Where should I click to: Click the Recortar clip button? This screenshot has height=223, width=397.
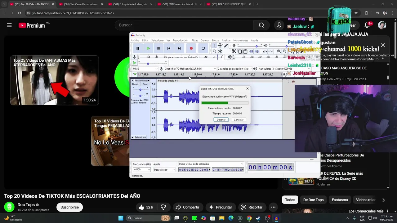252,207
